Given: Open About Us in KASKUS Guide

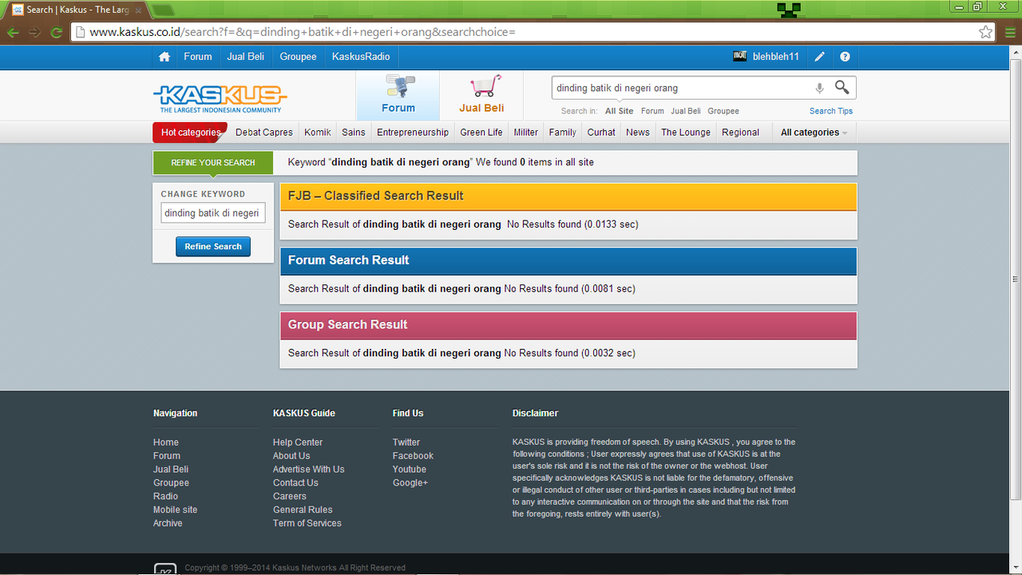Looking at the screenshot, I should point(291,456).
